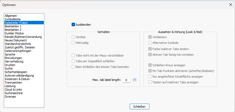Open the Sicherheitskopien settings page
This screenshot has width=235, height=112.
(x=16, y=72)
